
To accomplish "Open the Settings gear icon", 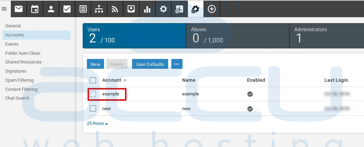I will [163, 9].
